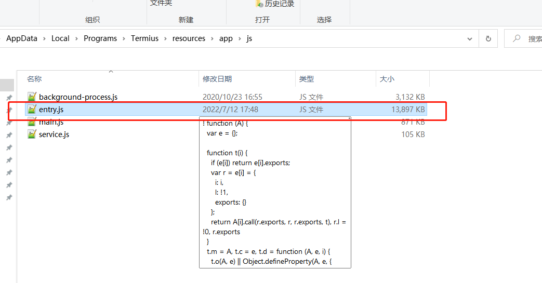Image resolution: width=542 pixels, height=283 pixels.
Task: Click the 3,132 KB size value
Action: [x=410, y=97]
